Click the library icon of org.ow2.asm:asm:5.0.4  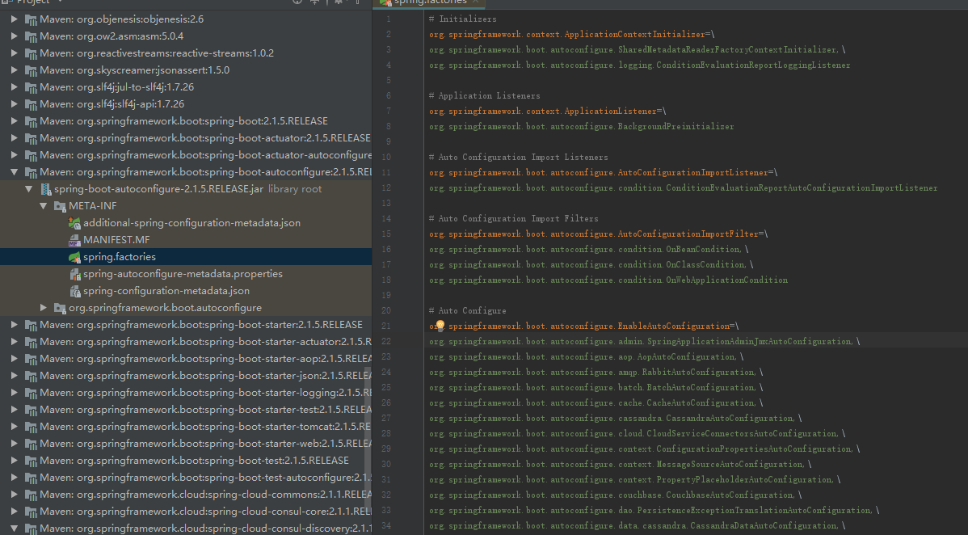[31, 36]
